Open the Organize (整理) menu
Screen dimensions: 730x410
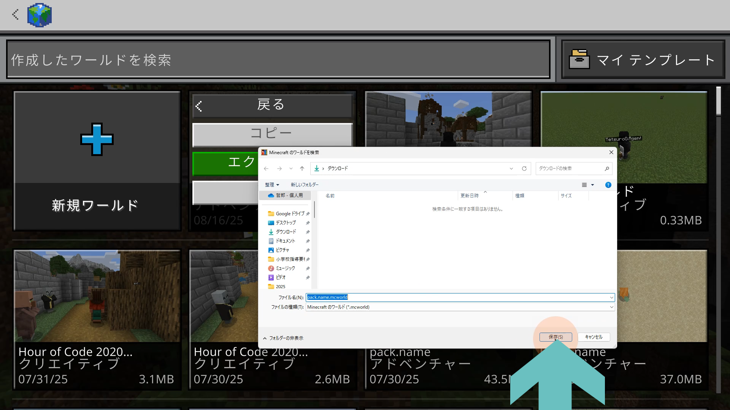coord(272,185)
